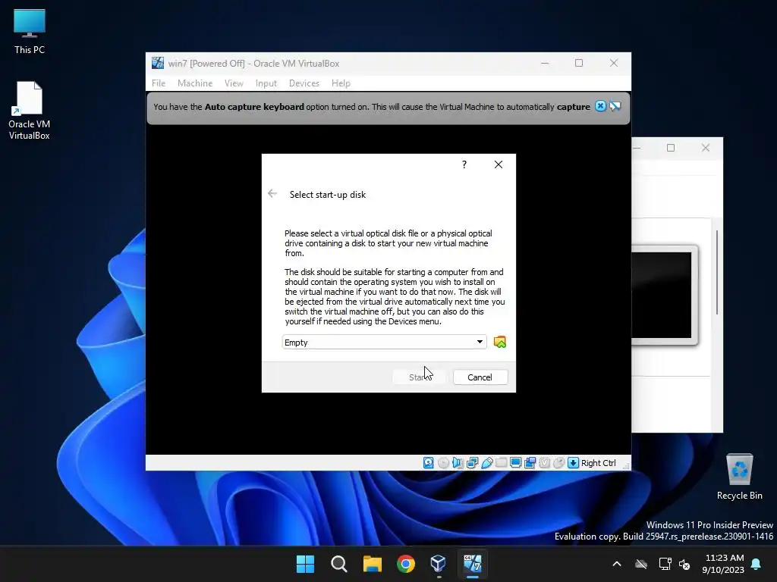Click the win7 window resize grip
Screen dimensions: 777x582
pos(626,465)
